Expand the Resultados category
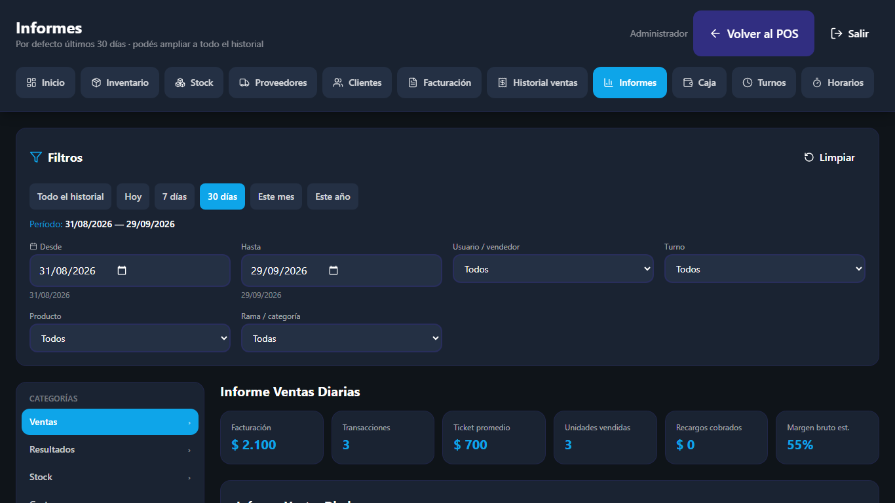Viewport: 895px width, 503px height. coord(110,450)
